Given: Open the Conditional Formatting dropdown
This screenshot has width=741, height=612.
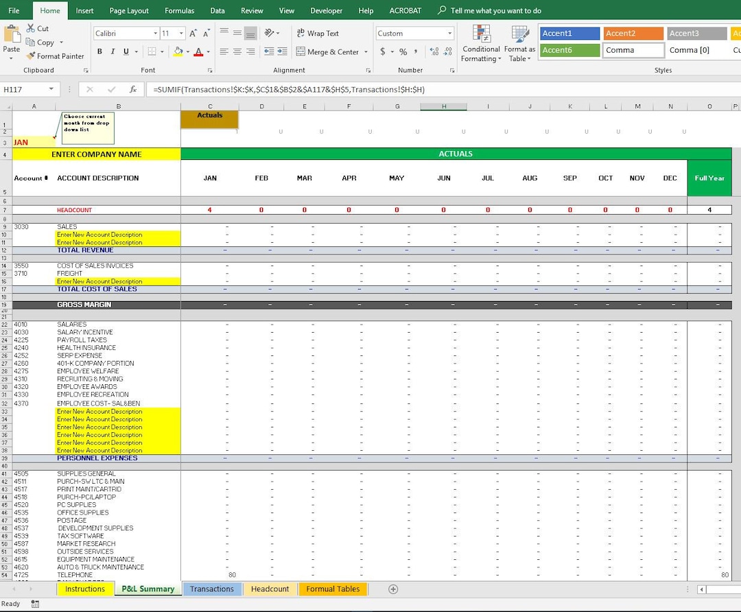Looking at the screenshot, I should (480, 43).
